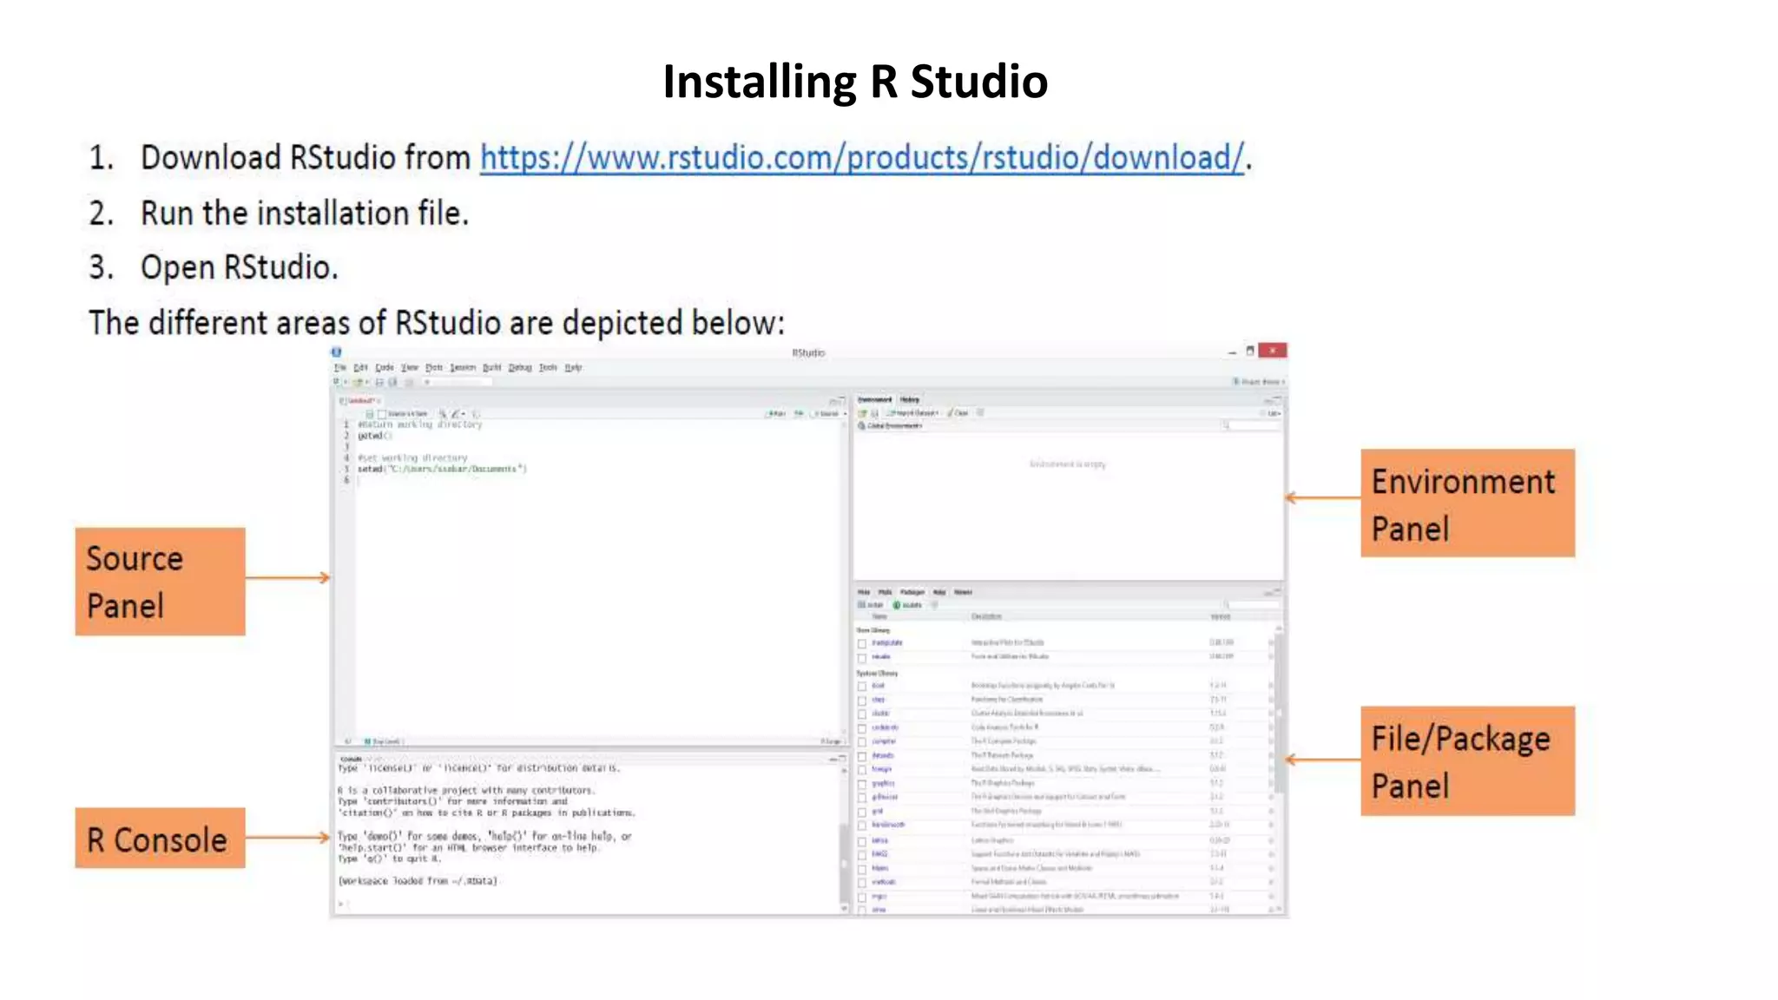This screenshot has height=1000, width=1778.
Task: Click the Find/Replace magnifier icon
Action: tap(442, 414)
